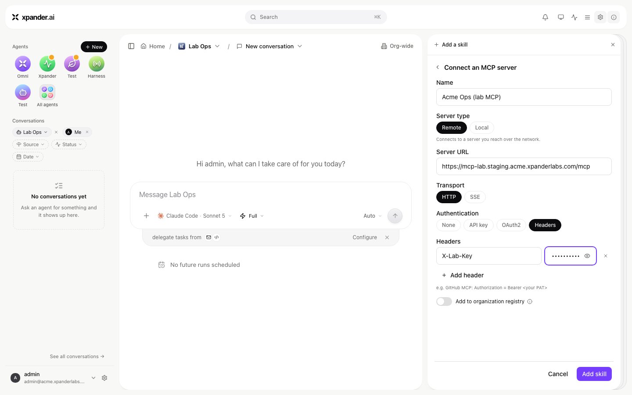Image resolution: width=632 pixels, height=395 pixels.
Task: Click the calendar icon beside No future runs
Action: (162, 265)
